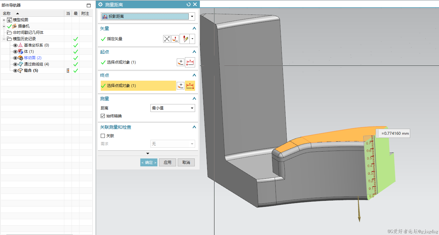Toggle visibility of 移动面 (2)

coord(15,58)
